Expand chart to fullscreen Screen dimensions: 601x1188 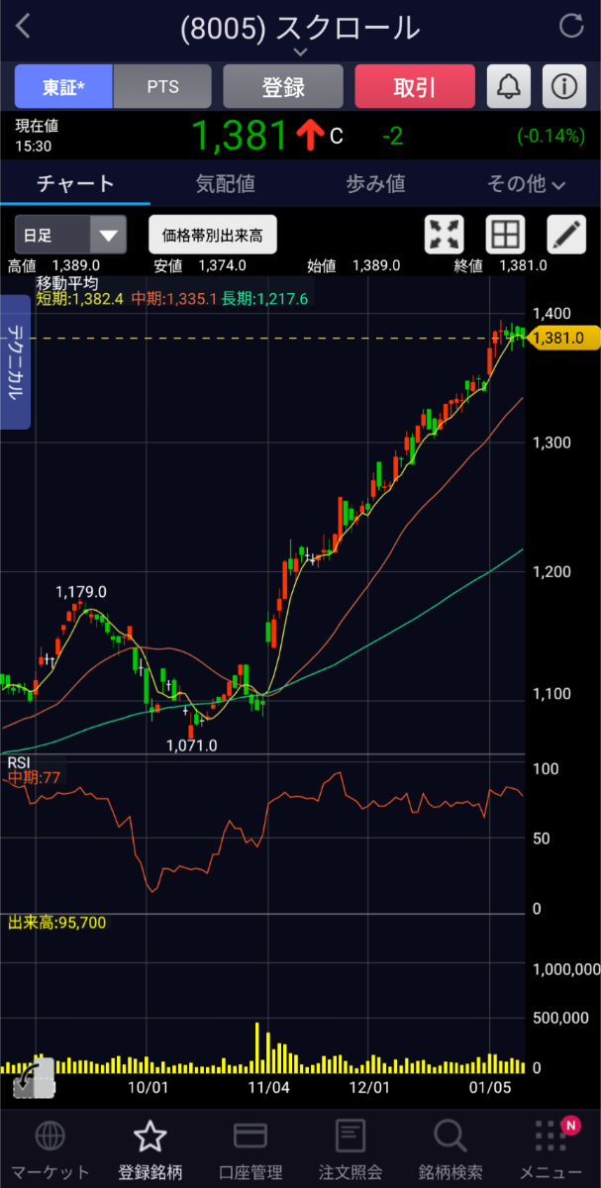445,235
